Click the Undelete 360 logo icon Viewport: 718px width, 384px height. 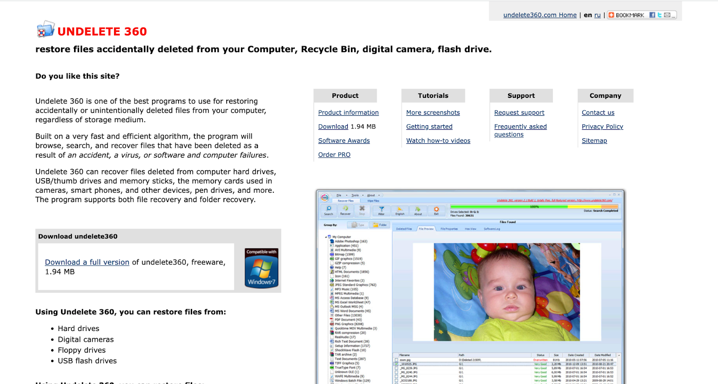(x=45, y=30)
